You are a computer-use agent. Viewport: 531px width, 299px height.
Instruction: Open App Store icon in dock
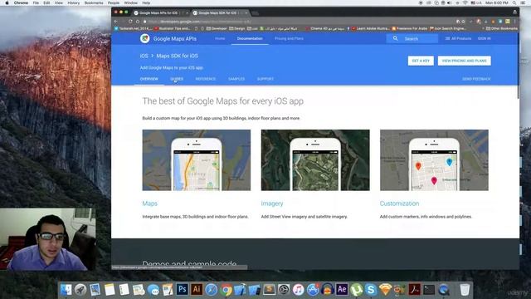point(313,290)
